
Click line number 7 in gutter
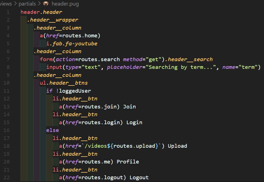coord(8,59)
